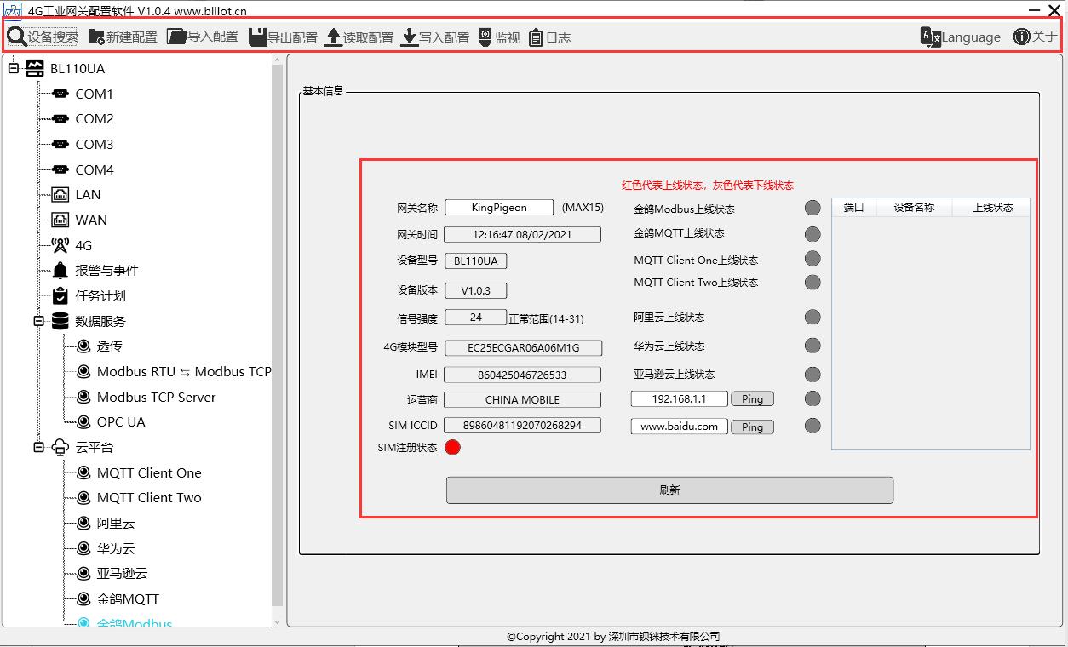Image resolution: width=1068 pixels, height=647 pixels.
Task: Open OPC UA settings
Action: (121, 422)
